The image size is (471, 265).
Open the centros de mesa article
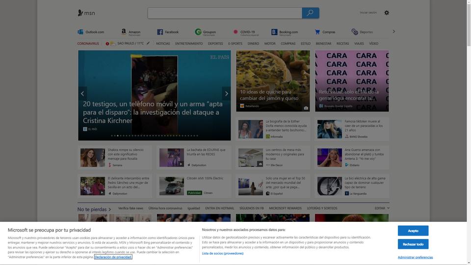tap(273, 158)
